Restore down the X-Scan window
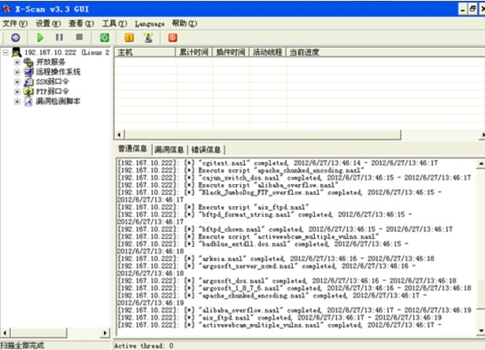 click(472, 9)
